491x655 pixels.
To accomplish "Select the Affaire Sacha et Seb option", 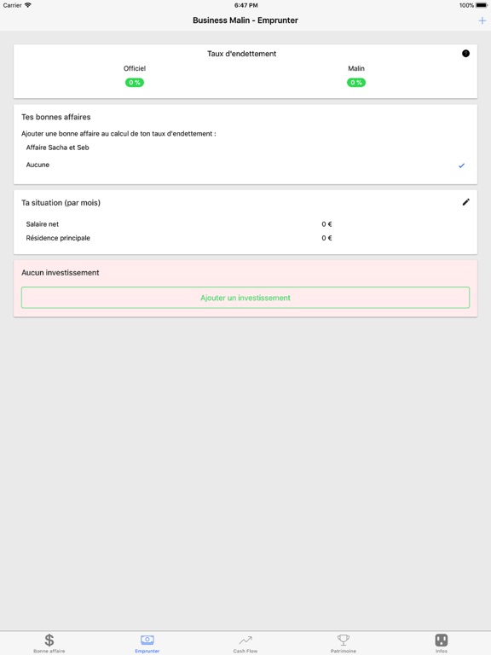I will [x=245, y=148].
